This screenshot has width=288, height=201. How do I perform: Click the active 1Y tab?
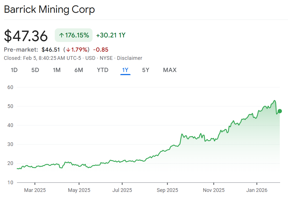point(125,70)
